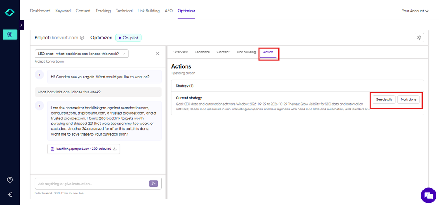Download backlinkgapreport.csv using the download icon

[114, 149]
